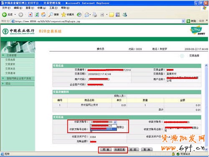The width and height of the screenshot is (209, 157).
Task: Click the security padlock in status bar
Action: [173, 154]
